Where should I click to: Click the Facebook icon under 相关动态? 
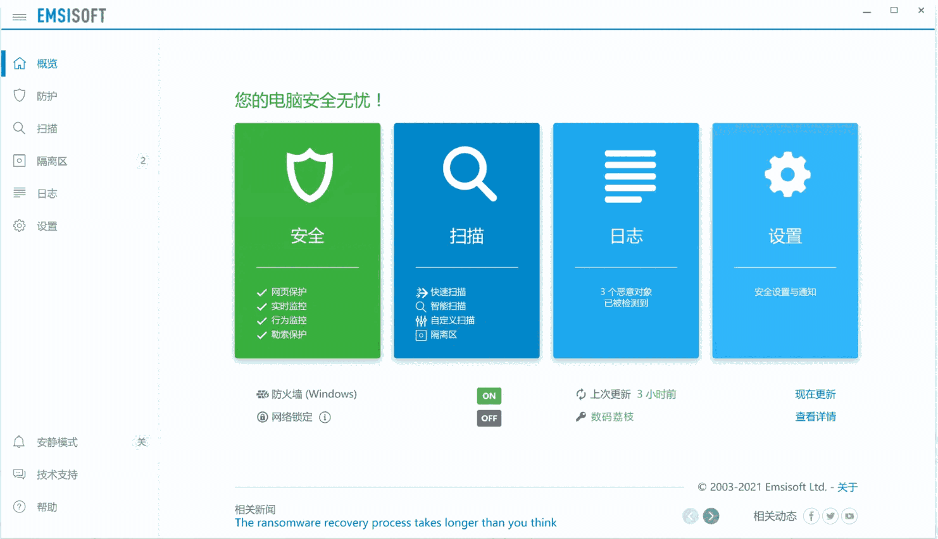point(811,516)
